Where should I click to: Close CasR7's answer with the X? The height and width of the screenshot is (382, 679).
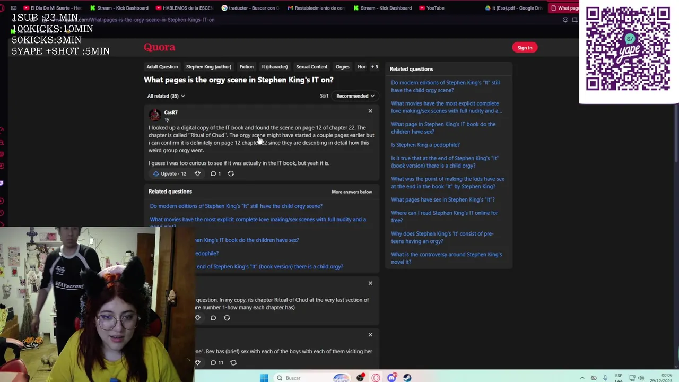[x=370, y=111]
